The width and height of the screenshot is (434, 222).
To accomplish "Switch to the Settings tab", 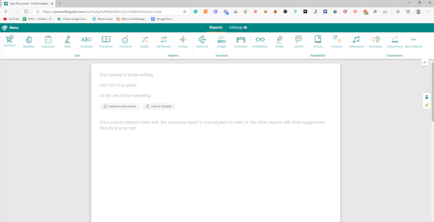I will click(238, 27).
